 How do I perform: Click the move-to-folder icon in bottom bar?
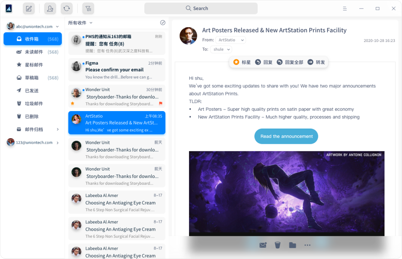pos(293,245)
